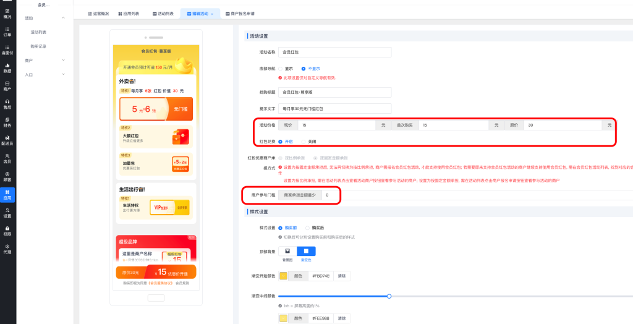Screen dimensions: 633x324
Task: Open 购买记录 in the submenu
Action: 38,46
